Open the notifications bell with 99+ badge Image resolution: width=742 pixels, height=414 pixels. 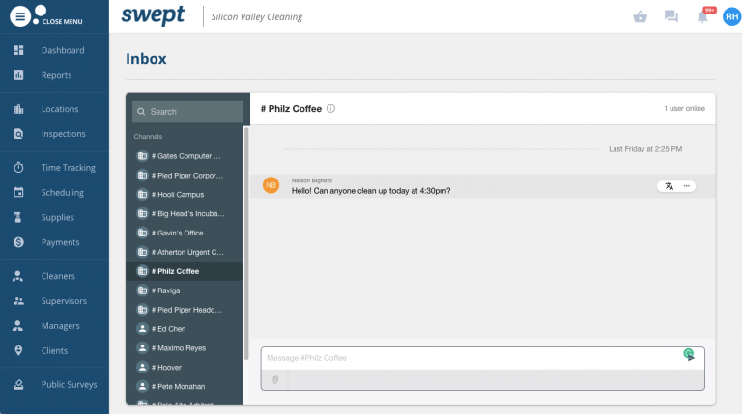point(703,16)
